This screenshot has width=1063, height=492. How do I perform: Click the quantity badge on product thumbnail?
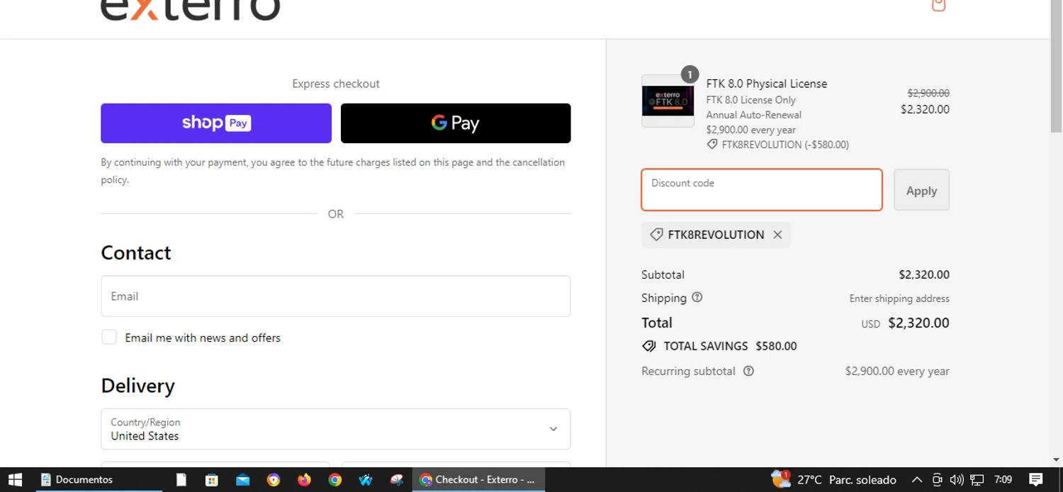690,74
